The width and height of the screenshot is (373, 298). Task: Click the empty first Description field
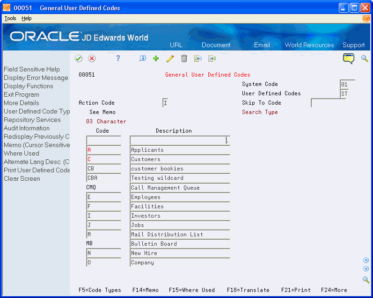click(180, 141)
